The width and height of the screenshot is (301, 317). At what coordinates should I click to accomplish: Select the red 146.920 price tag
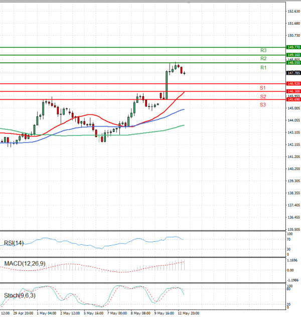tap(293, 83)
